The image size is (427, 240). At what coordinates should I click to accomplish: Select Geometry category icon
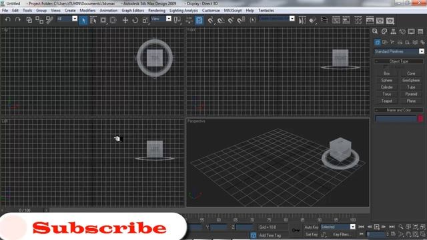click(377, 42)
